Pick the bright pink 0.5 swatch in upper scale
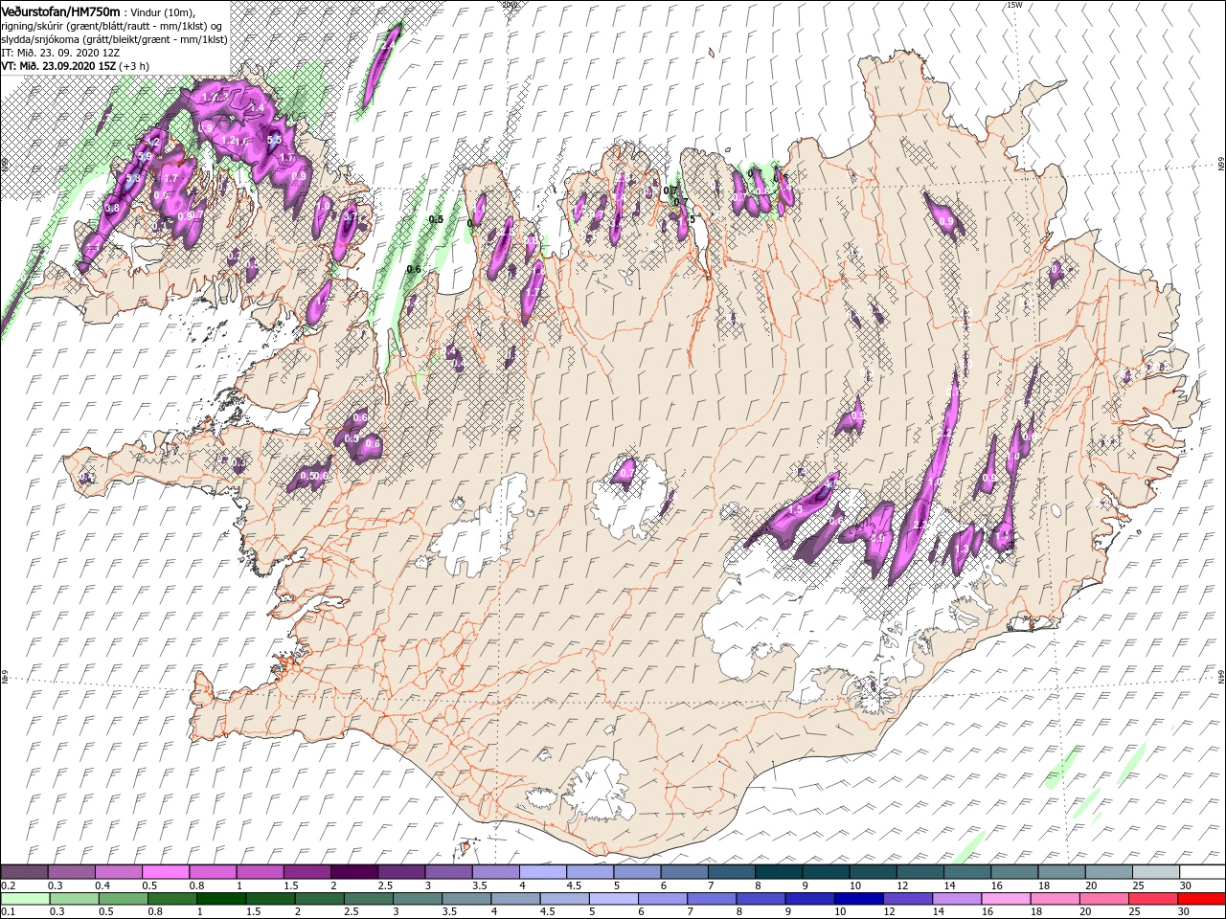1226x919 pixels. coord(165,872)
